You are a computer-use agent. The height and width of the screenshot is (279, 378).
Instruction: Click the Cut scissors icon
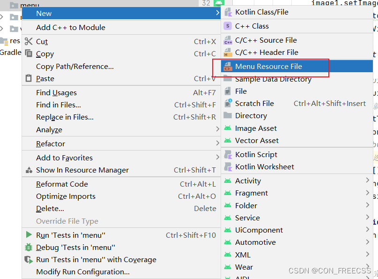(29, 42)
